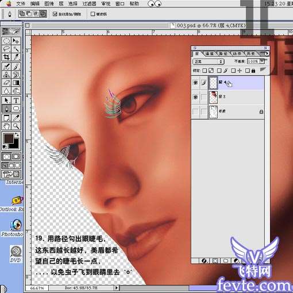
Task: Open the opacity slider arrow next to 100%
Action: (262, 61)
